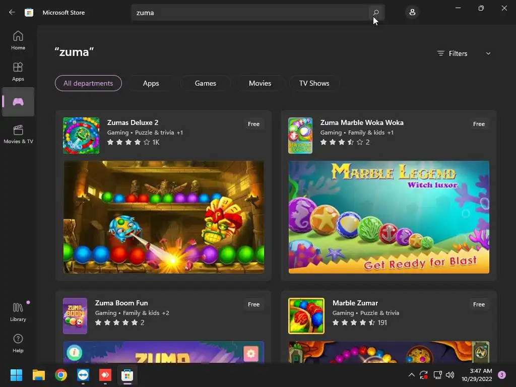
Task: Open the Zuma Boom Fun title
Action: [121, 303]
